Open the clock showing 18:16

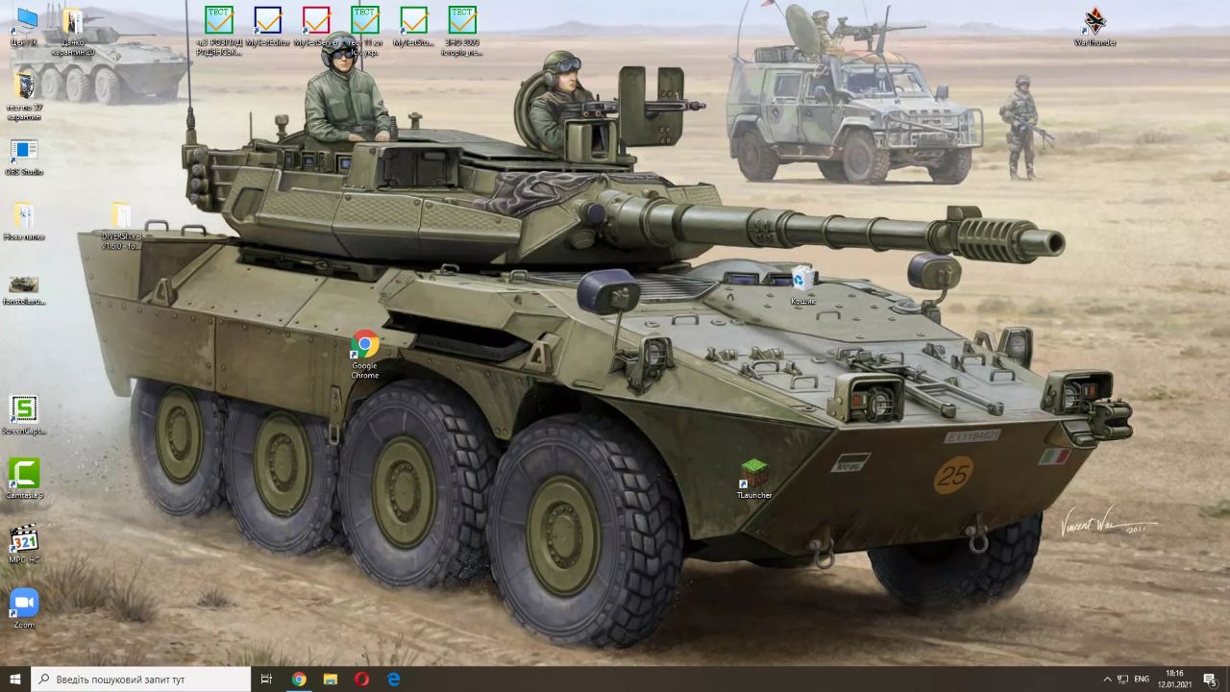tap(1174, 679)
